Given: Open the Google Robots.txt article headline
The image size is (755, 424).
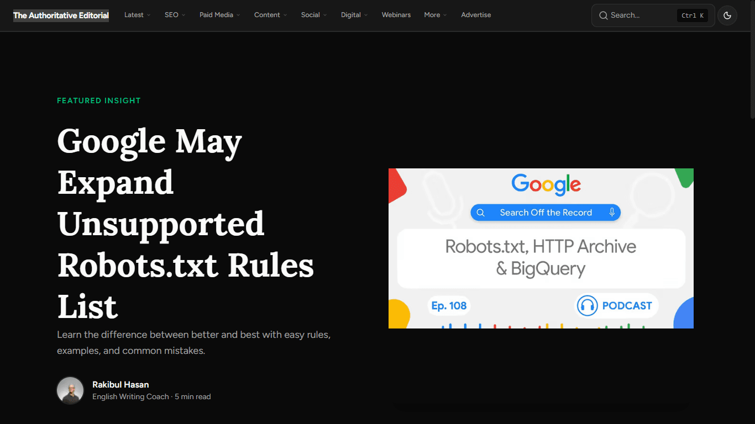Looking at the screenshot, I should point(186,224).
